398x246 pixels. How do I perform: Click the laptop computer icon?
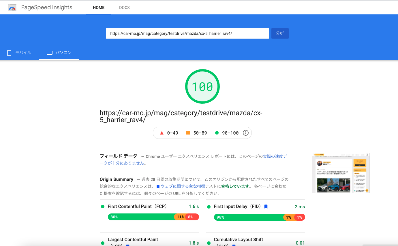point(50,53)
